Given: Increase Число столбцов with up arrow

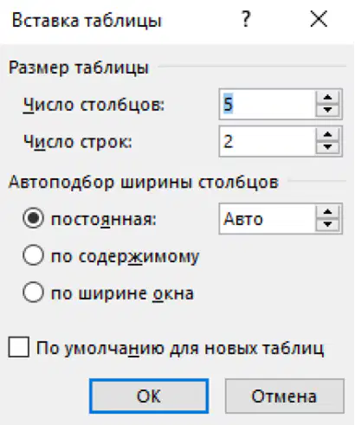Looking at the screenshot, I should click(327, 98).
